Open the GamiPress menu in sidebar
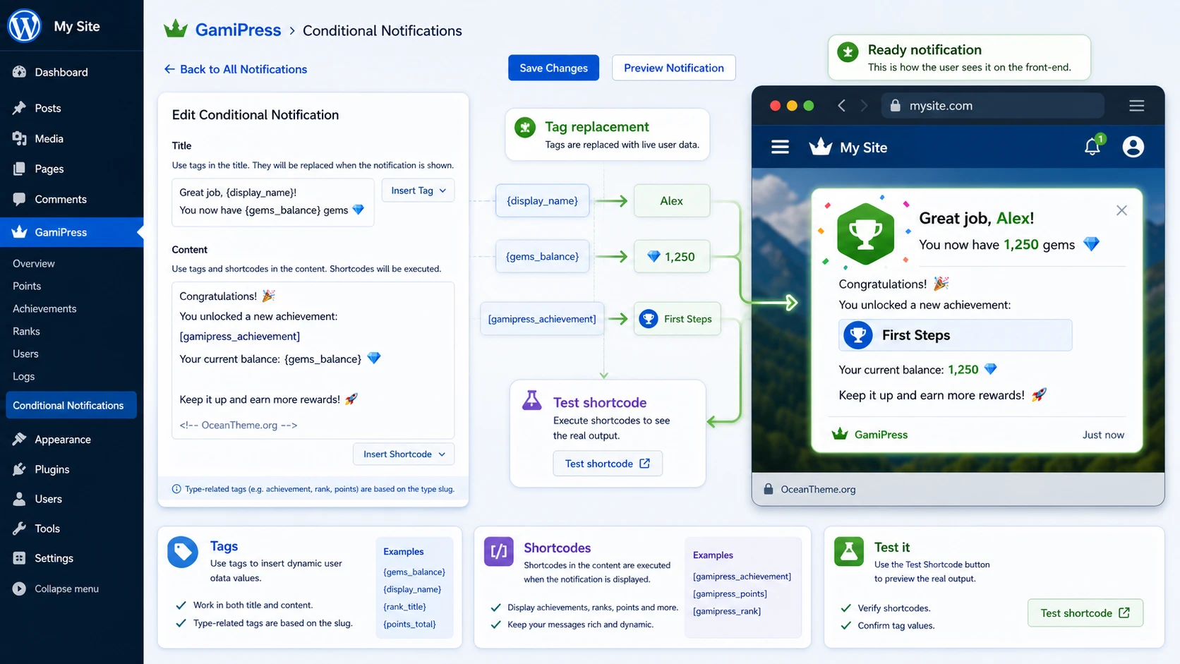The width and height of the screenshot is (1180, 664). point(71,232)
